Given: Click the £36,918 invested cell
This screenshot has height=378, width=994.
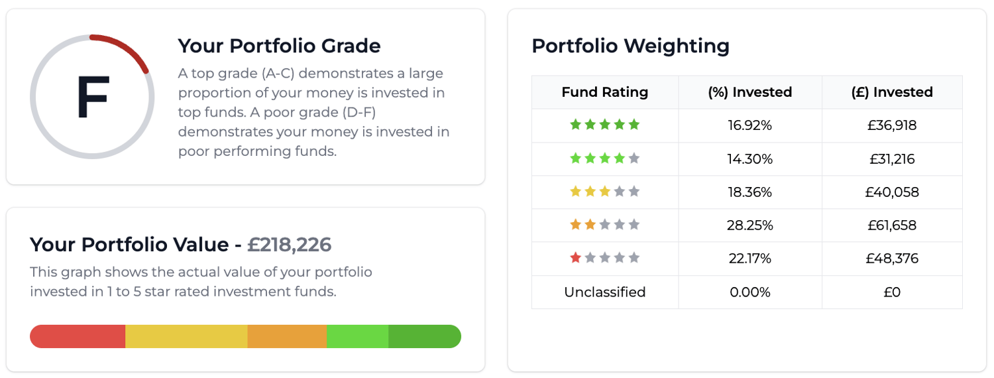Looking at the screenshot, I should click(891, 125).
